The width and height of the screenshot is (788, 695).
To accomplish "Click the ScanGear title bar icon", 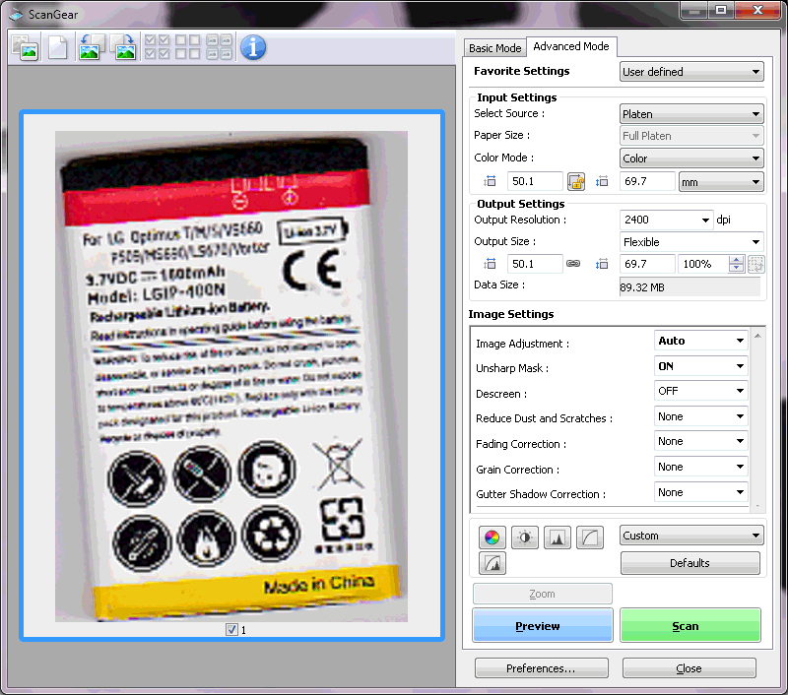I will click(x=15, y=14).
